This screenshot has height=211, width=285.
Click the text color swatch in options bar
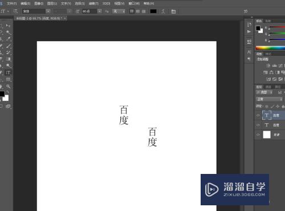[153, 11]
